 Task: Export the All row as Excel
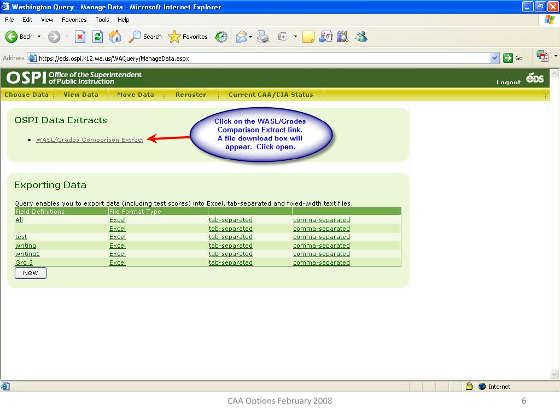118,220
